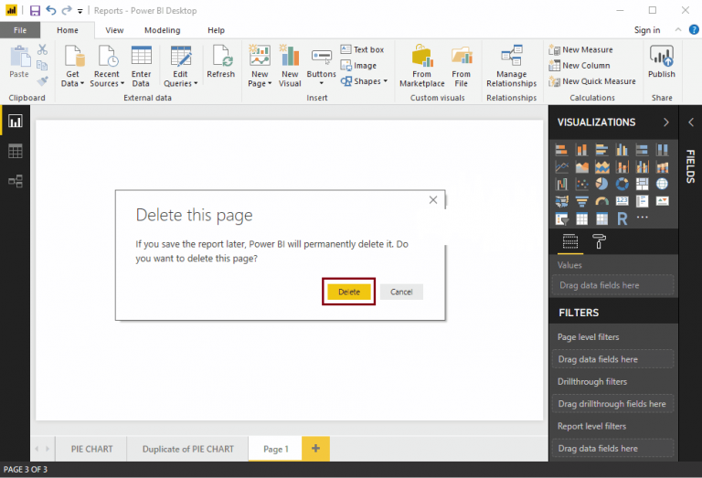The width and height of the screenshot is (702, 478).
Task: Select the card 123 visual
Action: (622, 201)
